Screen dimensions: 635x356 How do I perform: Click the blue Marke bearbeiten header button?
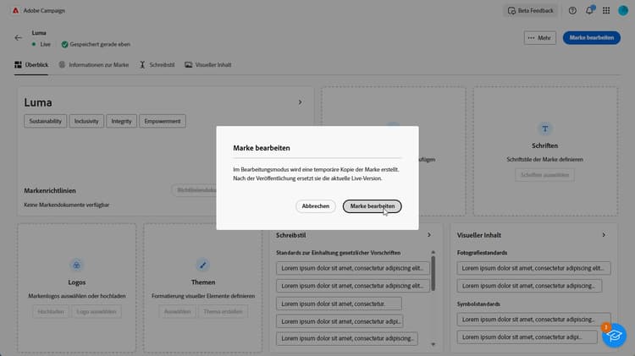point(591,37)
